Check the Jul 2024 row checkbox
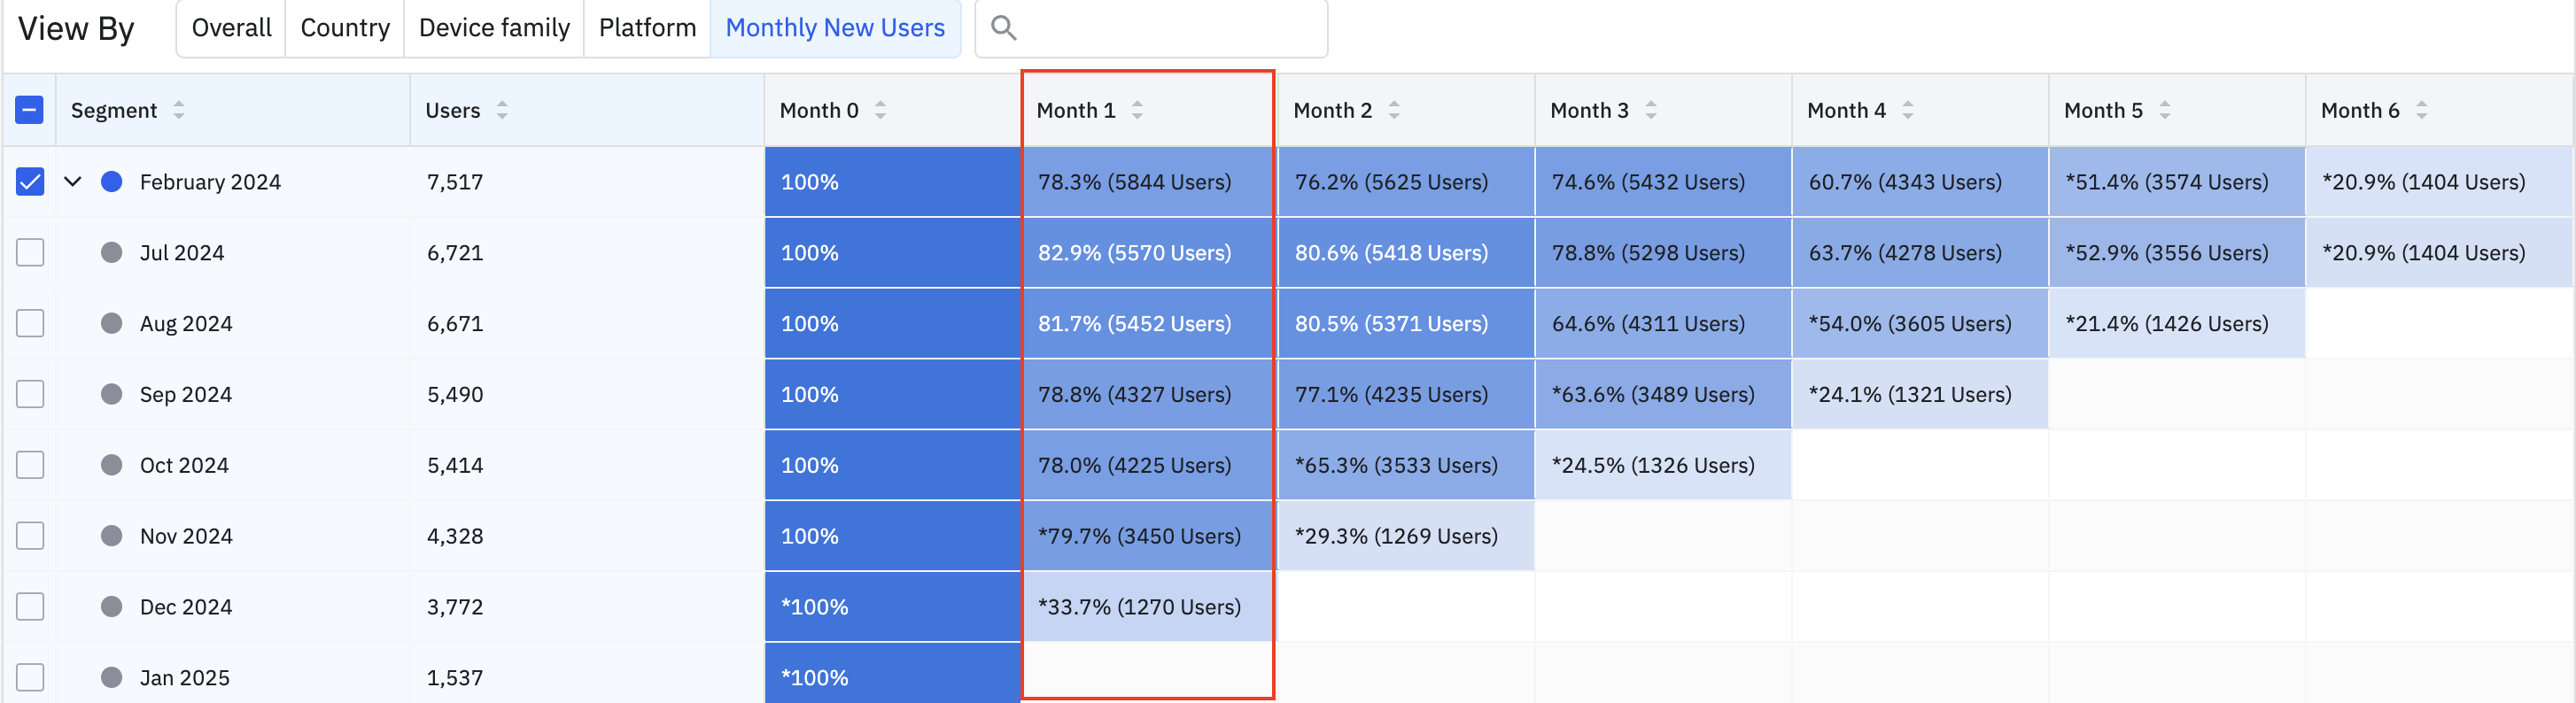The width and height of the screenshot is (2576, 703). (x=30, y=252)
